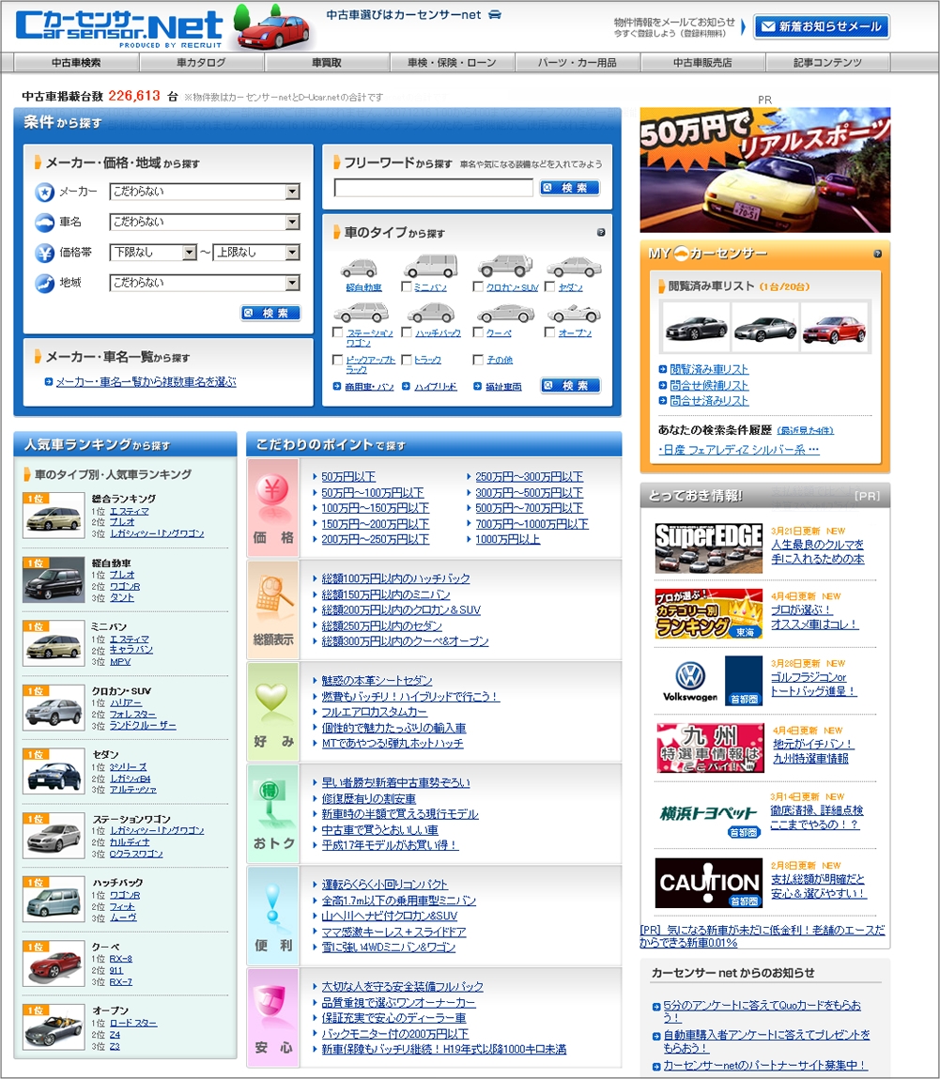
Task: Go to the 中古車販売店 navigation tab
Action: pos(702,63)
